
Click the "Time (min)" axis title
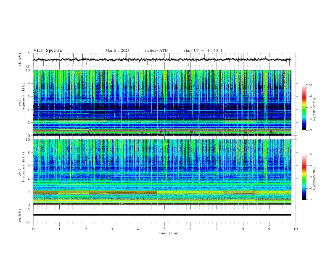click(168, 233)
